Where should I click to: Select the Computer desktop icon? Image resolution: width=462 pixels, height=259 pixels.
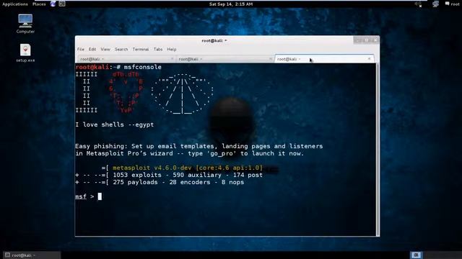pos(25,24)
